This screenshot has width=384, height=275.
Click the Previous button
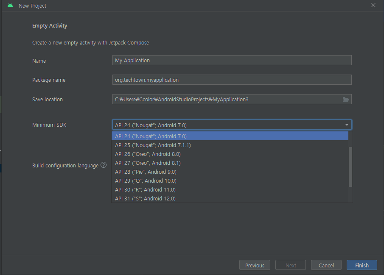coord(255,265)
